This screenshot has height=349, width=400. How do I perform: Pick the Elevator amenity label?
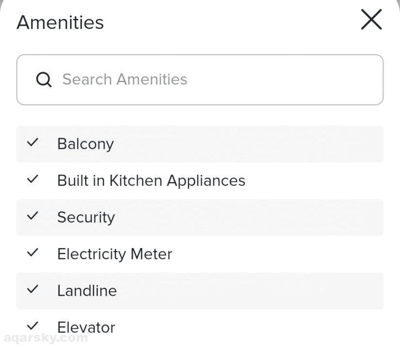pyautogui.click(x=86, y=327)
